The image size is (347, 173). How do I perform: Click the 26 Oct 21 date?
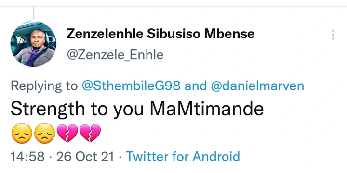coord(85,157)
